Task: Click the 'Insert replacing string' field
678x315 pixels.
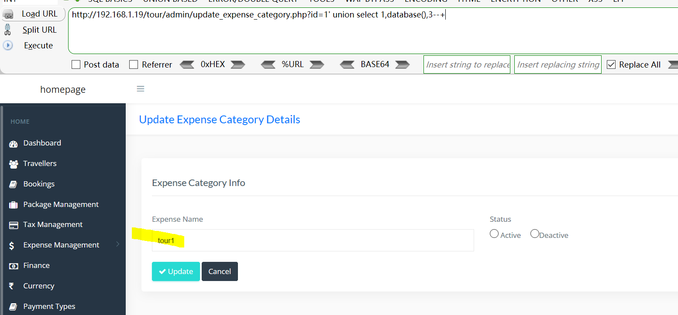Action: [x=558, y=64]
